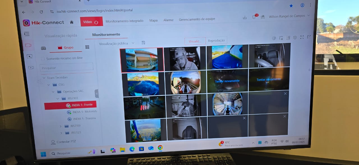
Task: Open the window layout split icon
Action: (x=288, y=38)
